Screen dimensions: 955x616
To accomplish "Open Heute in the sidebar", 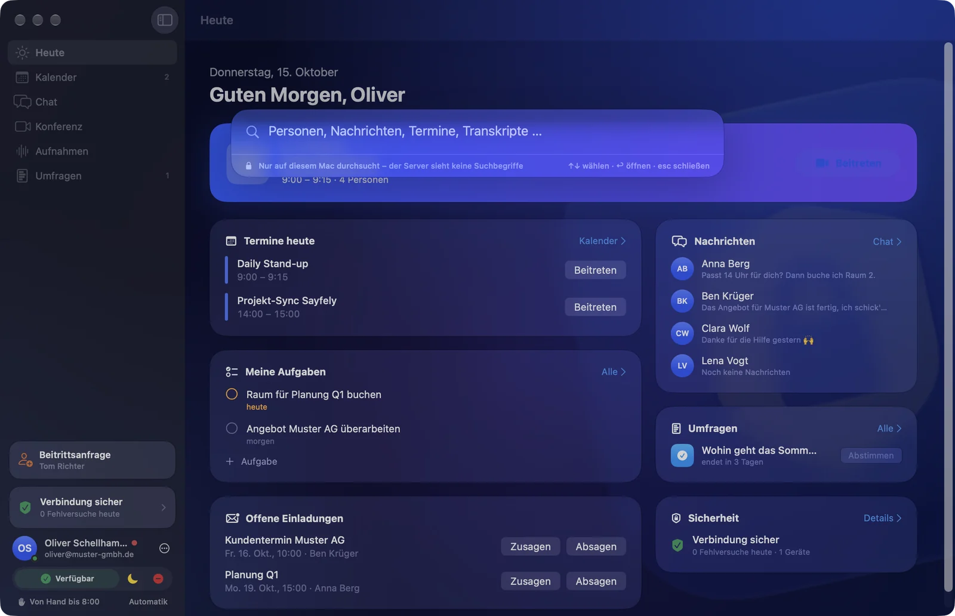I will click(93, 53).
